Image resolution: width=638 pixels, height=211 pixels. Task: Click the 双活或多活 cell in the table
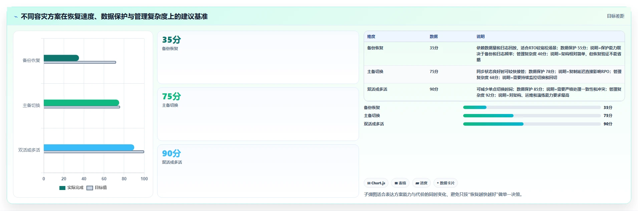(x=377, y=89)
